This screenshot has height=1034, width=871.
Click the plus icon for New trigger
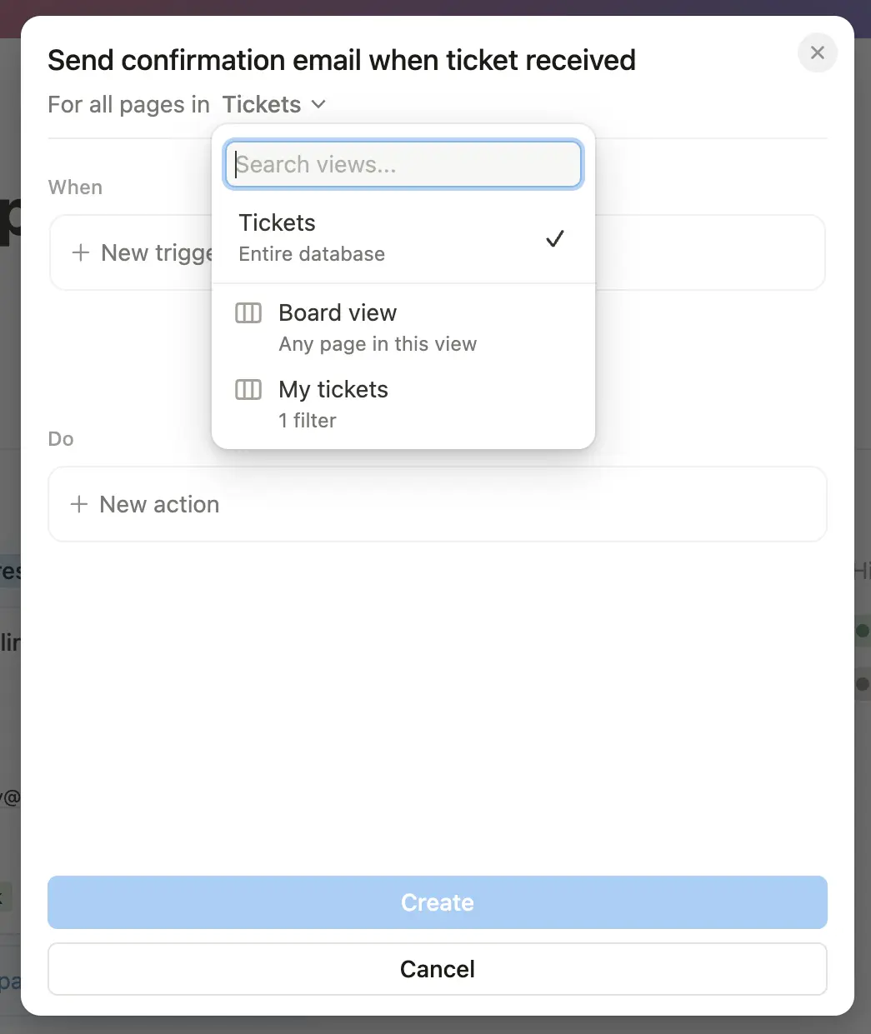click(81, 253)
